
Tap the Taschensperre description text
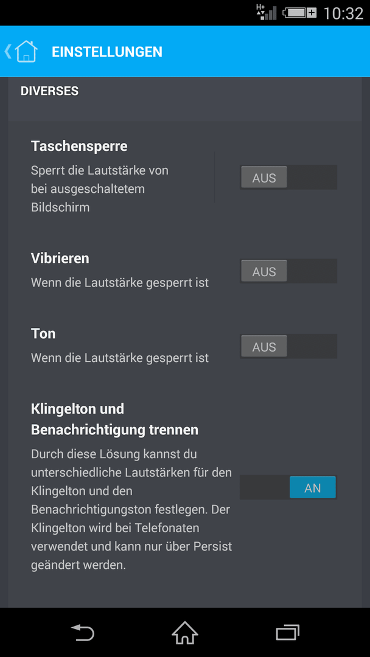click(x=100, y=189)
